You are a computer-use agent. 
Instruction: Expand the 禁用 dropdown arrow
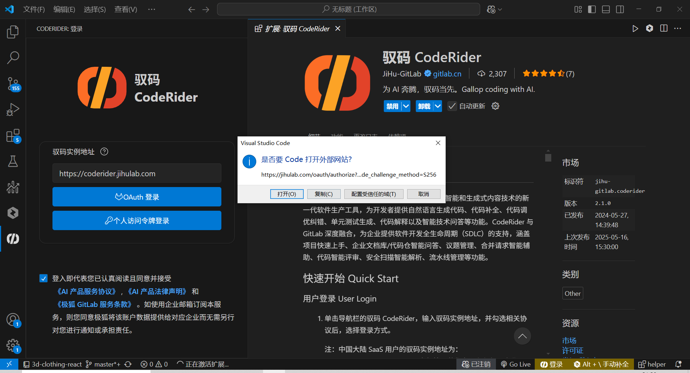point(406,106)
